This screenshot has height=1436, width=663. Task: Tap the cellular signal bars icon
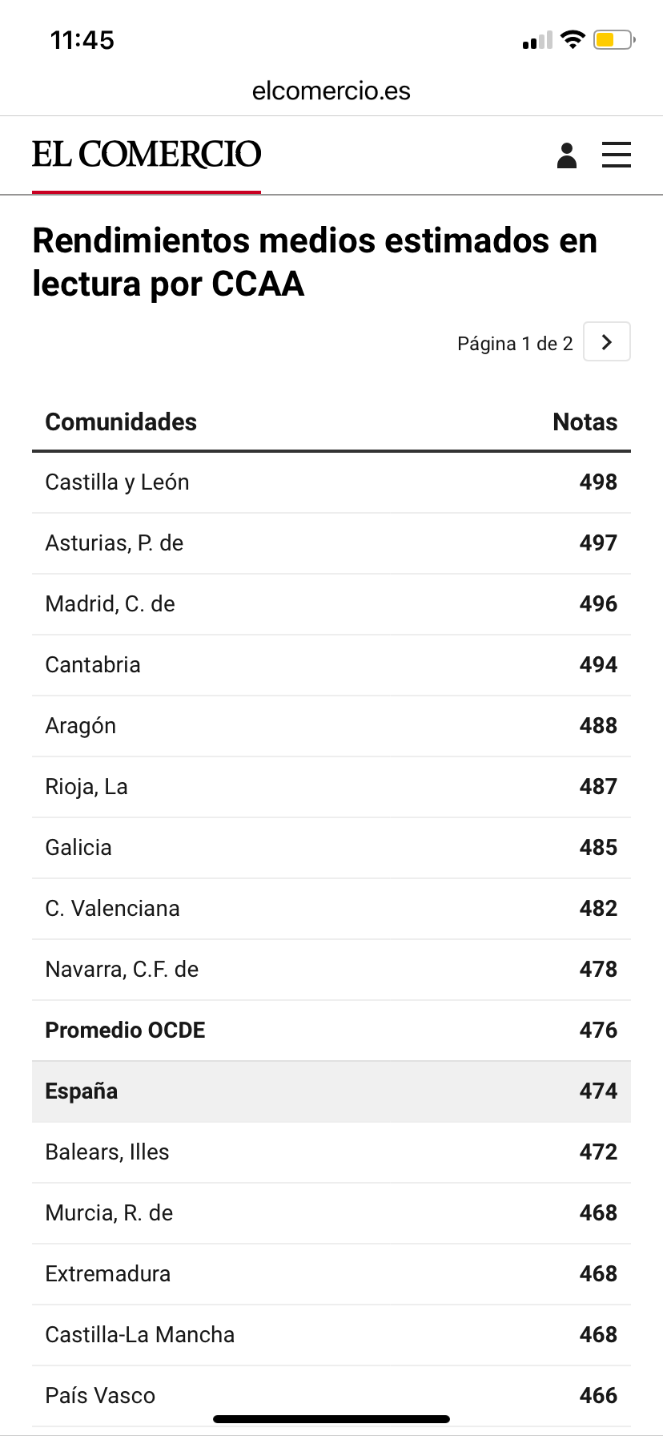tap(536, 40)
